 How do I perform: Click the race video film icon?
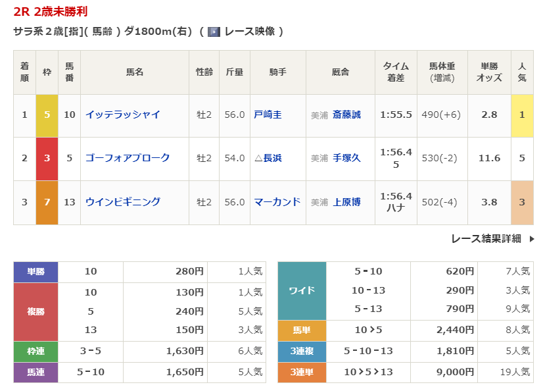214,32
